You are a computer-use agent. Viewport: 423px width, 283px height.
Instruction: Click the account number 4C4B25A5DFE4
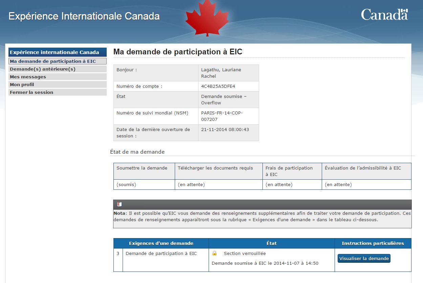[218, 86]
